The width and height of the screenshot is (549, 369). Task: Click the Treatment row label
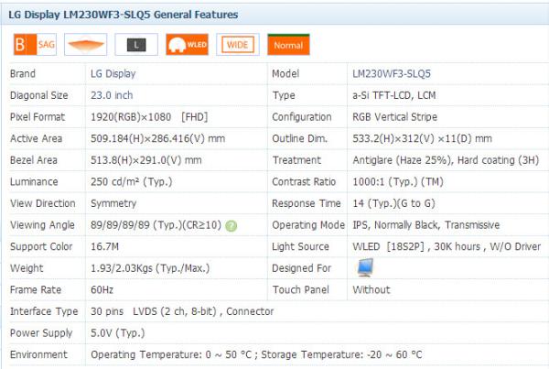click(x=296, y=160)
